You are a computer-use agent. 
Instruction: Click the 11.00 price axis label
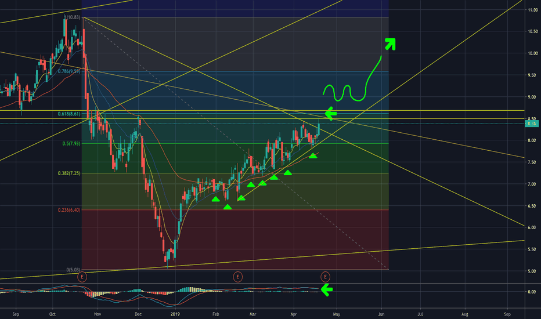(x=533, y=10)
